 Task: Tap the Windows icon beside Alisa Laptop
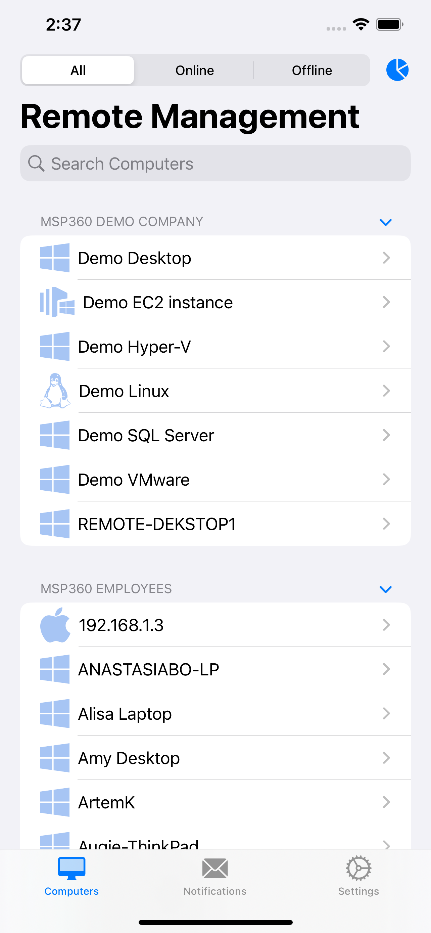(55, 713)
